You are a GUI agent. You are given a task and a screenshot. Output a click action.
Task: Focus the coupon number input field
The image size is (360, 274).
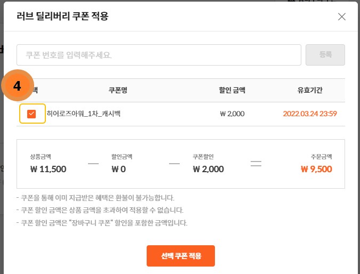tap(159, 55)
